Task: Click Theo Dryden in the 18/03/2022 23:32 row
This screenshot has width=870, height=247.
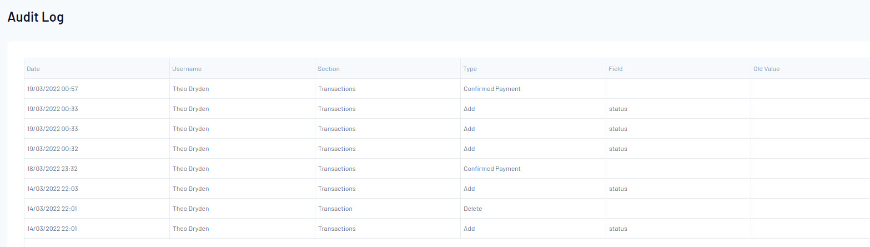Action: 190,169
